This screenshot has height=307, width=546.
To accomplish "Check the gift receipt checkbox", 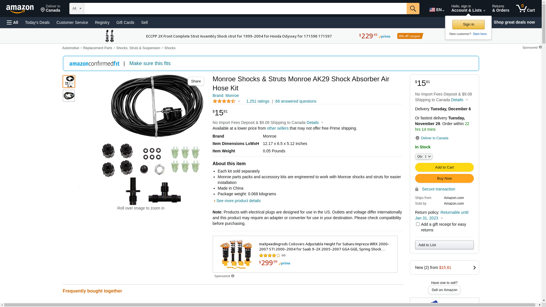I will (x=418, y=224).
